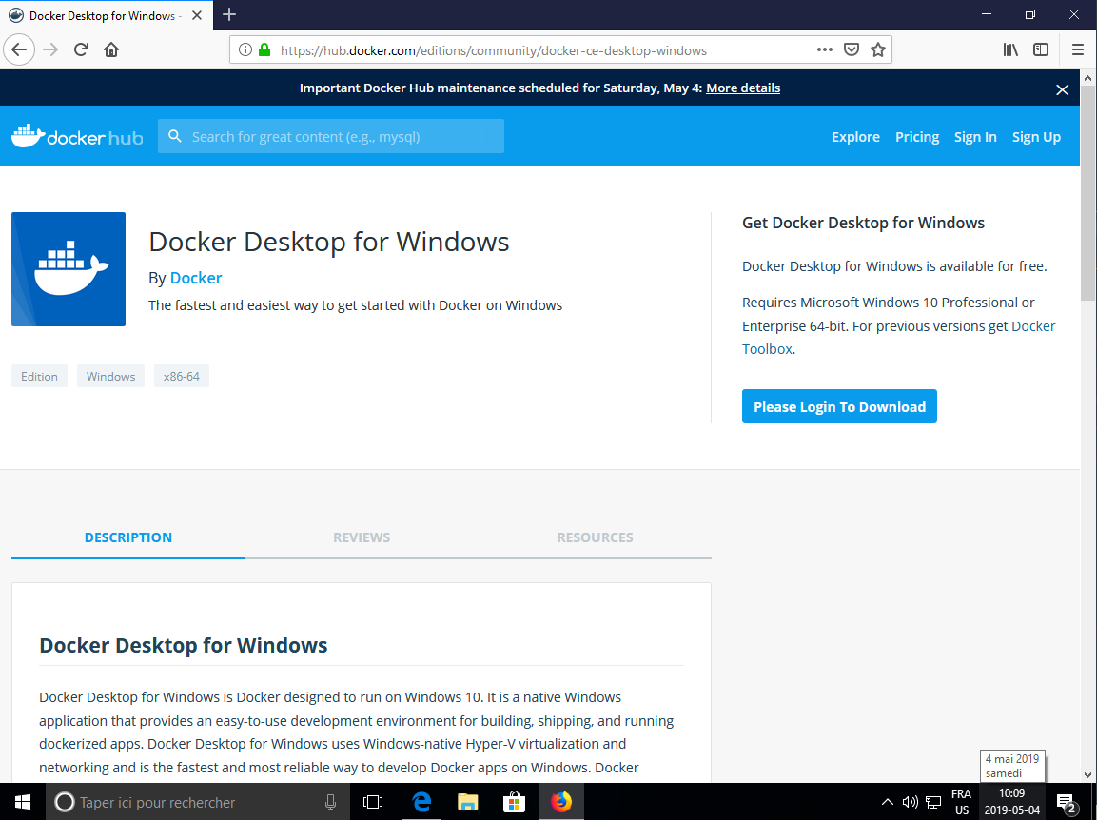Save page to Pocket

click(x=852, y=49)
